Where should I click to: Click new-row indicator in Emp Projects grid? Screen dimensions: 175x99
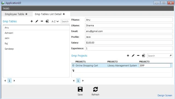point(73,70)
